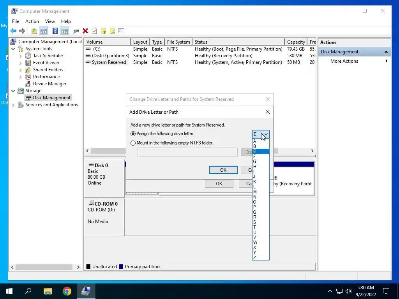Click the volume speaker tray icon
This screenshot has width=399, height=299.
pos(348,291)
